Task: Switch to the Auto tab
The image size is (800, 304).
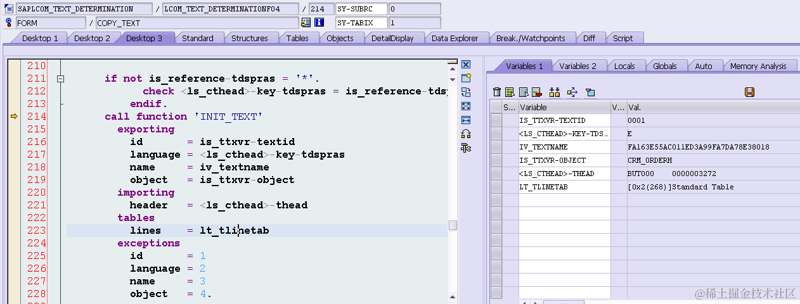Action: [x=704, y=66]
